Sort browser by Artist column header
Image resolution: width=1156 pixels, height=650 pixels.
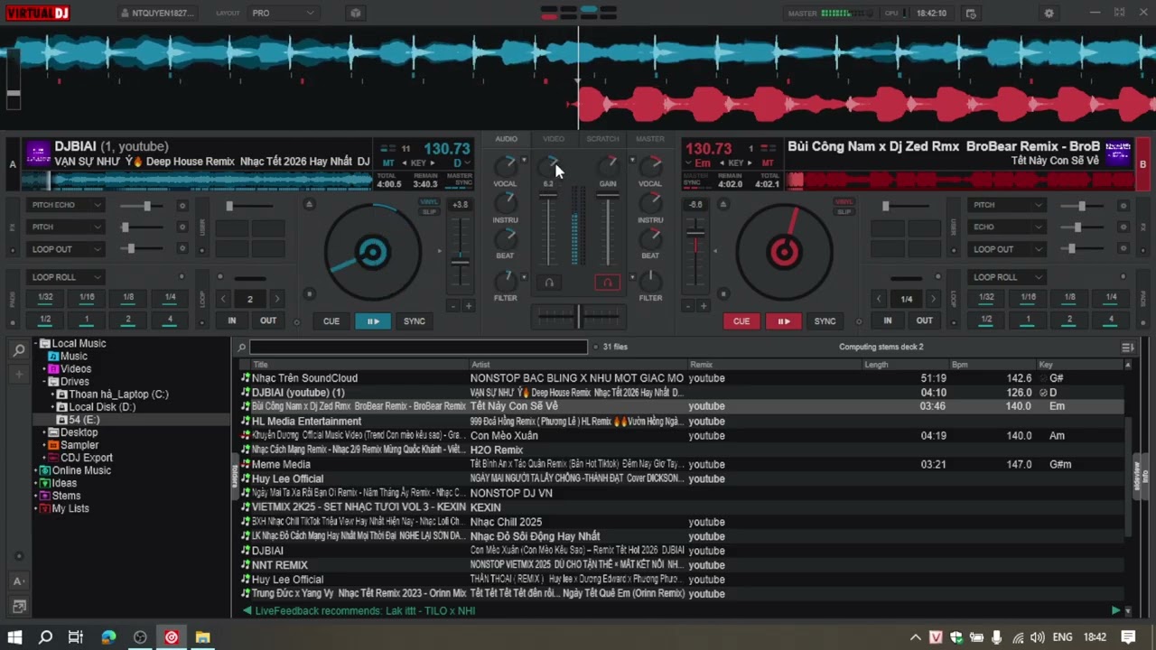click(480, 365)
